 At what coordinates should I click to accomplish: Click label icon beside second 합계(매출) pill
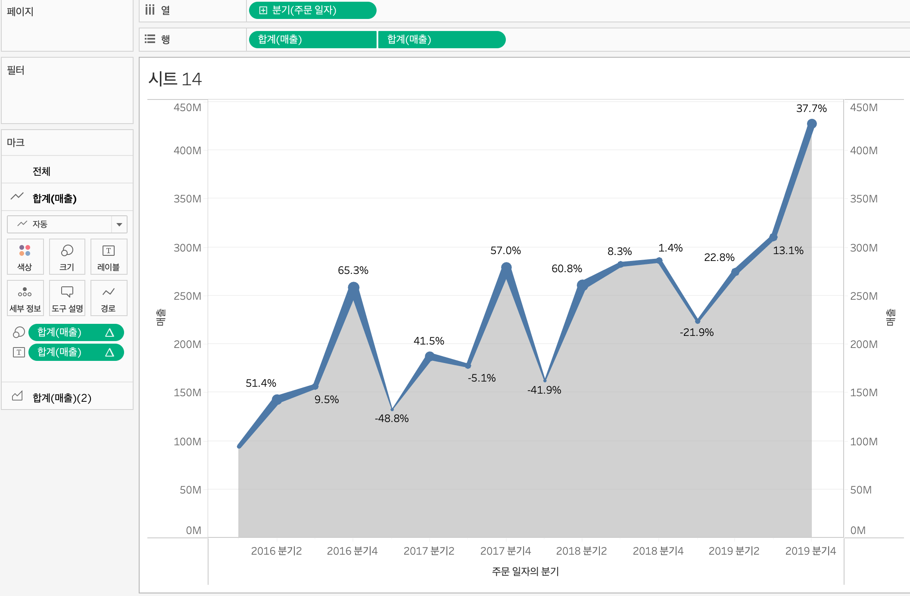[19, 352]
